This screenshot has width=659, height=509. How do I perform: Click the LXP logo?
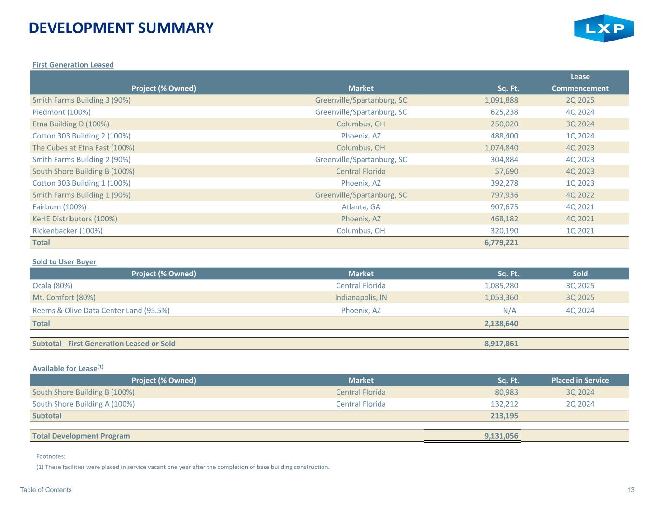click(603, 28)
